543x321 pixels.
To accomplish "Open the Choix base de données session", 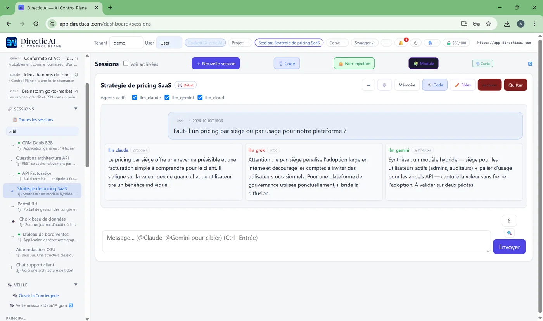I will [x=42, y=221].
